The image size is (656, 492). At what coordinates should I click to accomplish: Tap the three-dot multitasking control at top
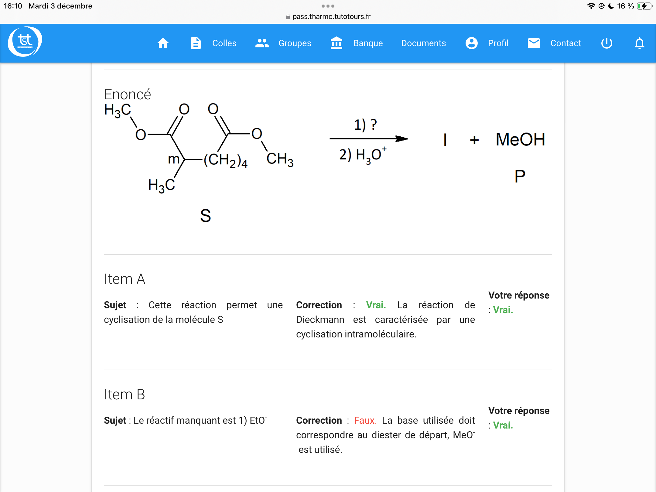tap(328, 6)
